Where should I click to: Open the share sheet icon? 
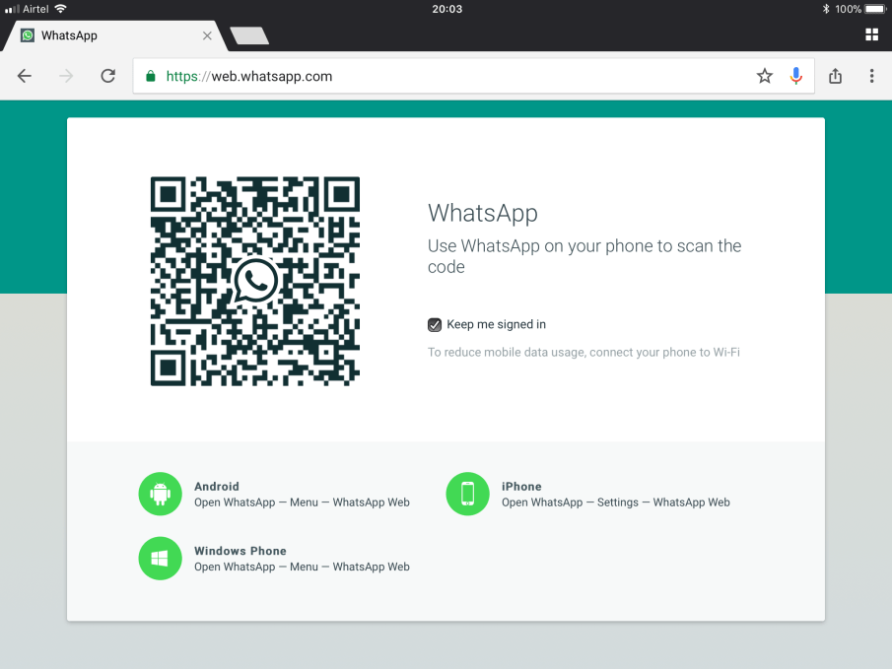click(836, 76)
